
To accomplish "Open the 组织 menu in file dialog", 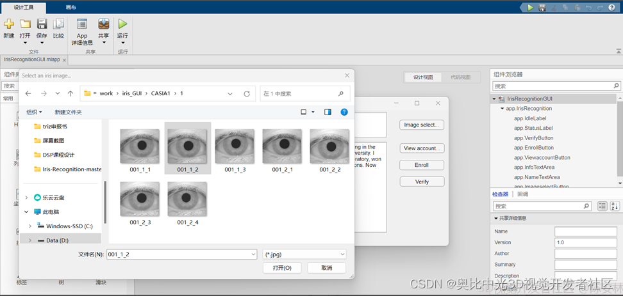I will 34,112.
